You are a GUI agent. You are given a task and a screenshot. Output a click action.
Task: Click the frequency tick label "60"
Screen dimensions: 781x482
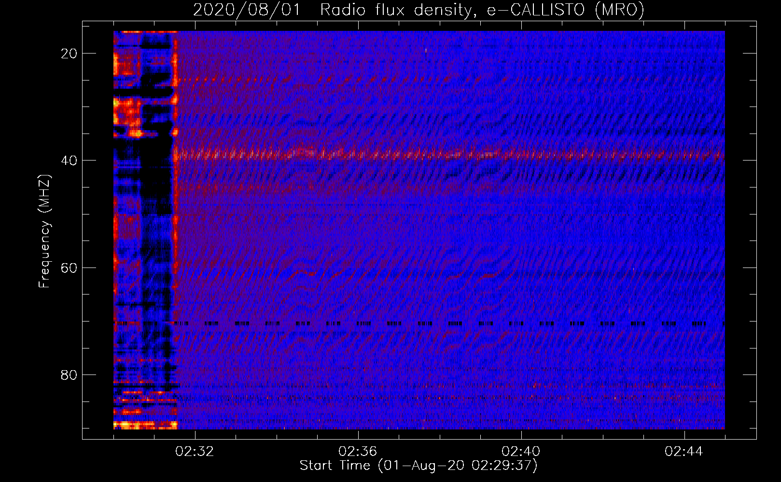(x=69, y=268)
